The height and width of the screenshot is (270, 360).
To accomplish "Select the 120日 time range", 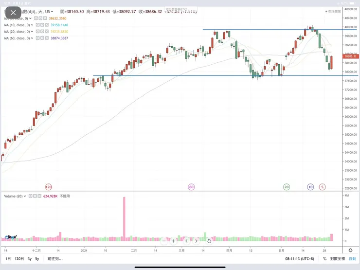I will 19,259.
